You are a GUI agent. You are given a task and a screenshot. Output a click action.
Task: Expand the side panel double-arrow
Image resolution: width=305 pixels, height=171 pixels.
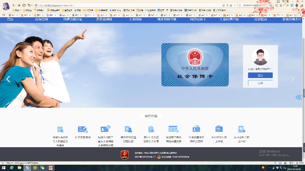click(299, 97)
